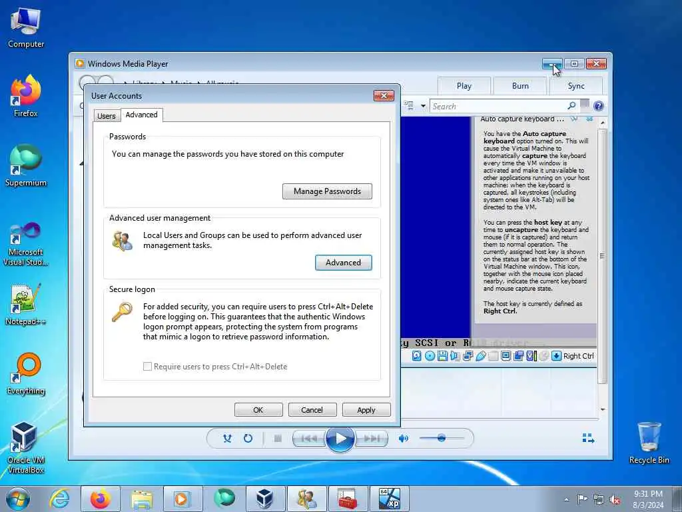Click the VirtualBox video capture indicator
This screenshot has width=682, height=512.
(x=518, y=356)
